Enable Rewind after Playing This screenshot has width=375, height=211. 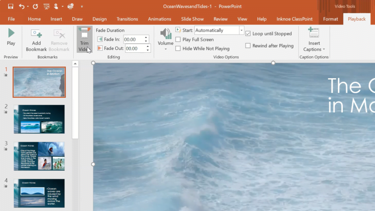tap(248, 46)
